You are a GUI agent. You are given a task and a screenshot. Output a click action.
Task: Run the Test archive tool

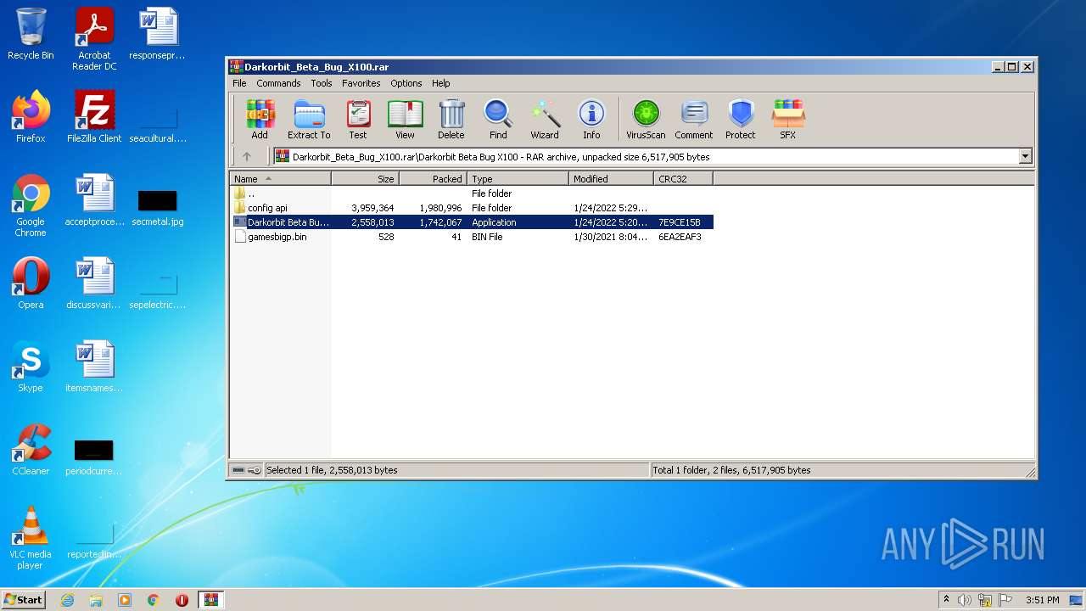pyautogui.click(x=358, y=119)
